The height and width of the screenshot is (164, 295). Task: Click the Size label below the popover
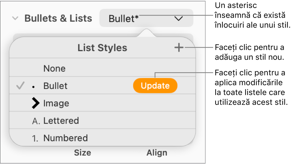(82, 153)
